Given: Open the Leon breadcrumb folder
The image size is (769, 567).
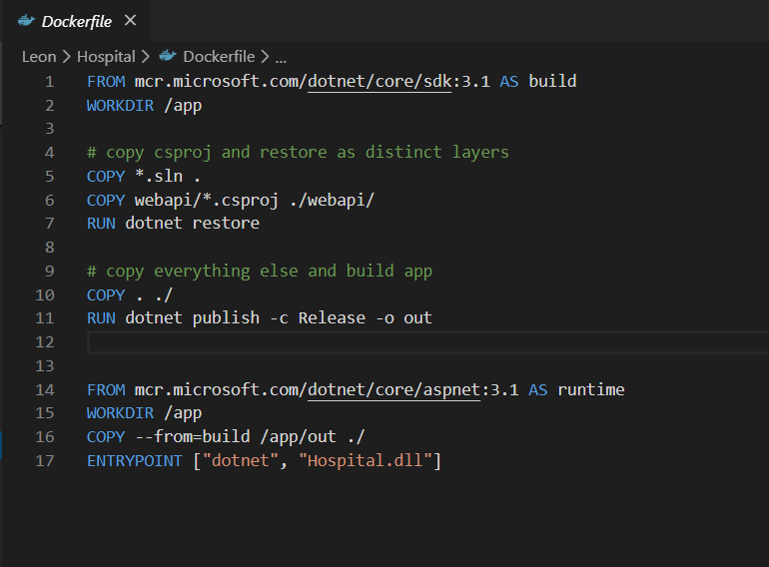Looking at the screenshot, I should point(39,57).
